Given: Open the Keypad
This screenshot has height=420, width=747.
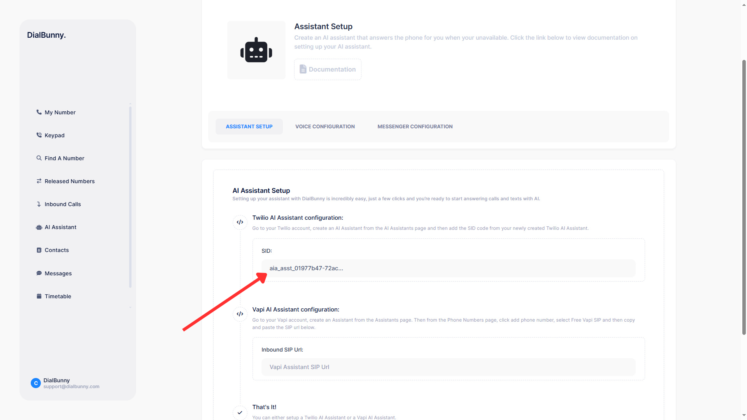Looking at the screenshot, I should click(54, 135).
